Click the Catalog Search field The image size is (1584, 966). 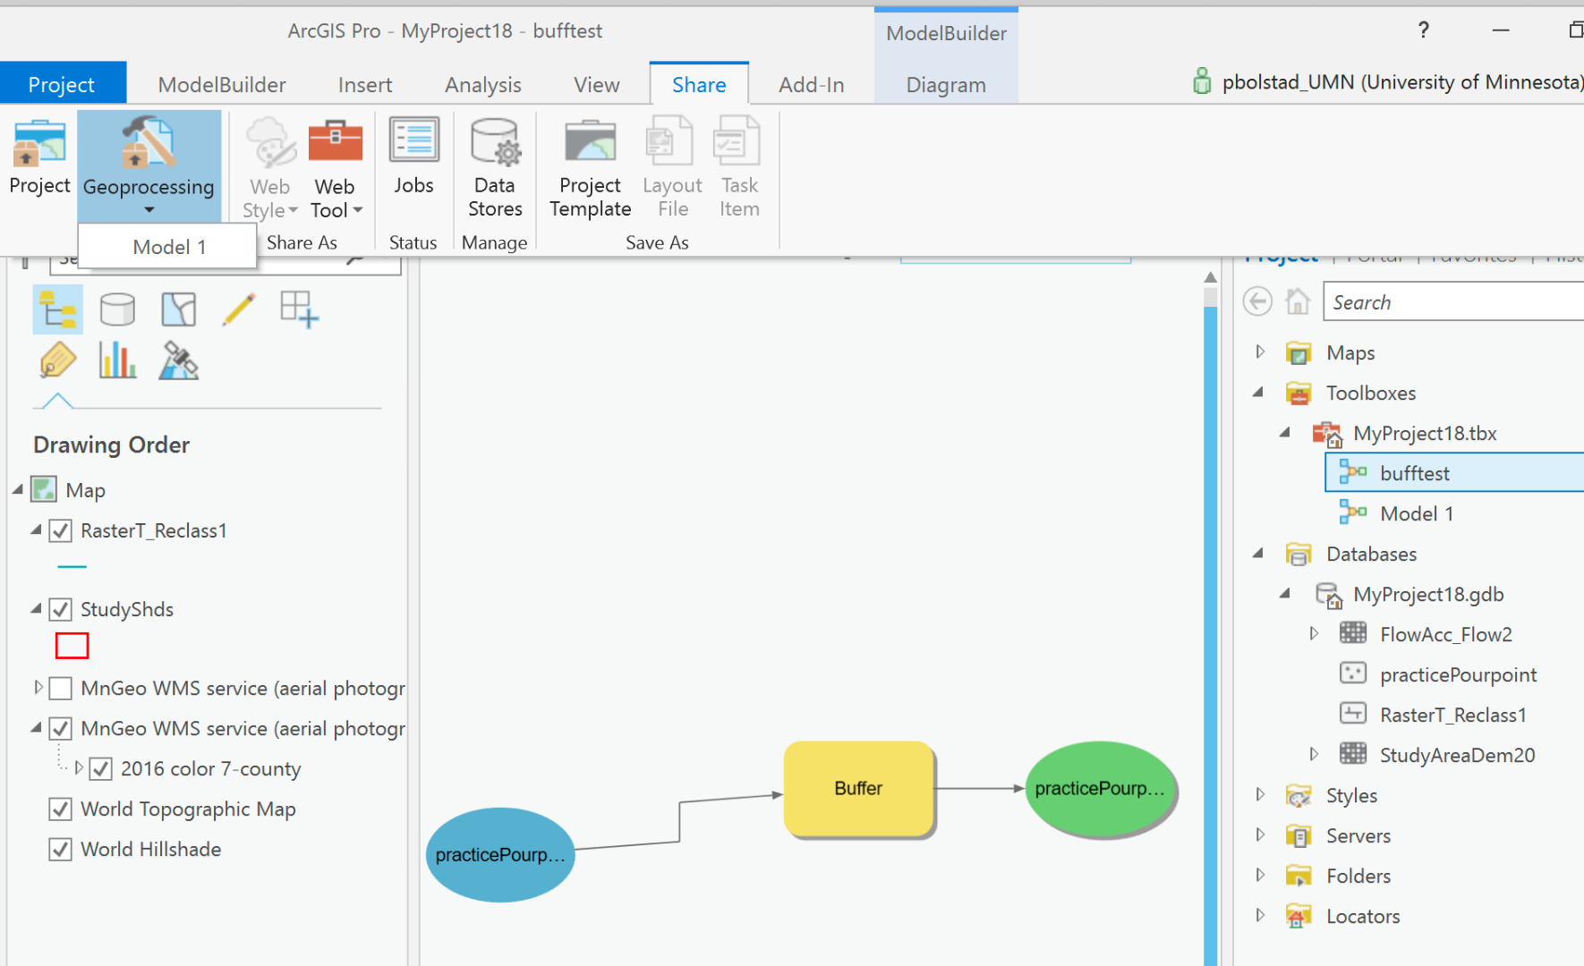click(1454, 301)
